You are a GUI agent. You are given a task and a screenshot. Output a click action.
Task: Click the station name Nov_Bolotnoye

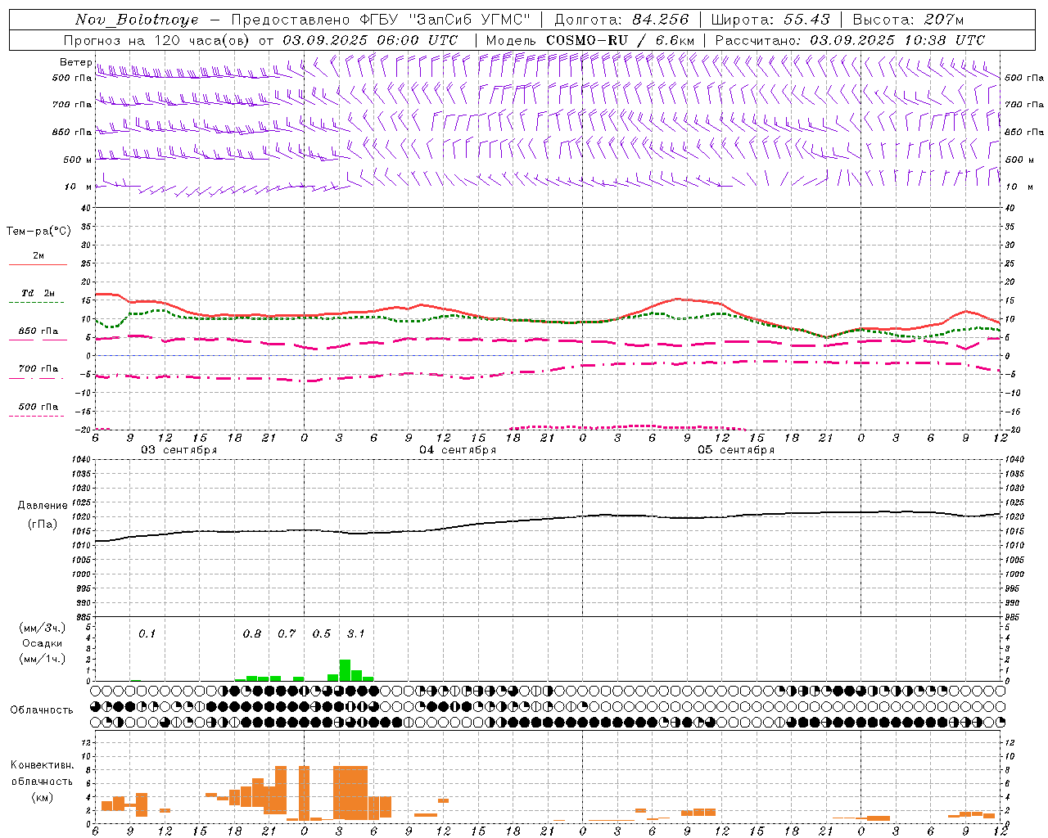click(137, 20)
